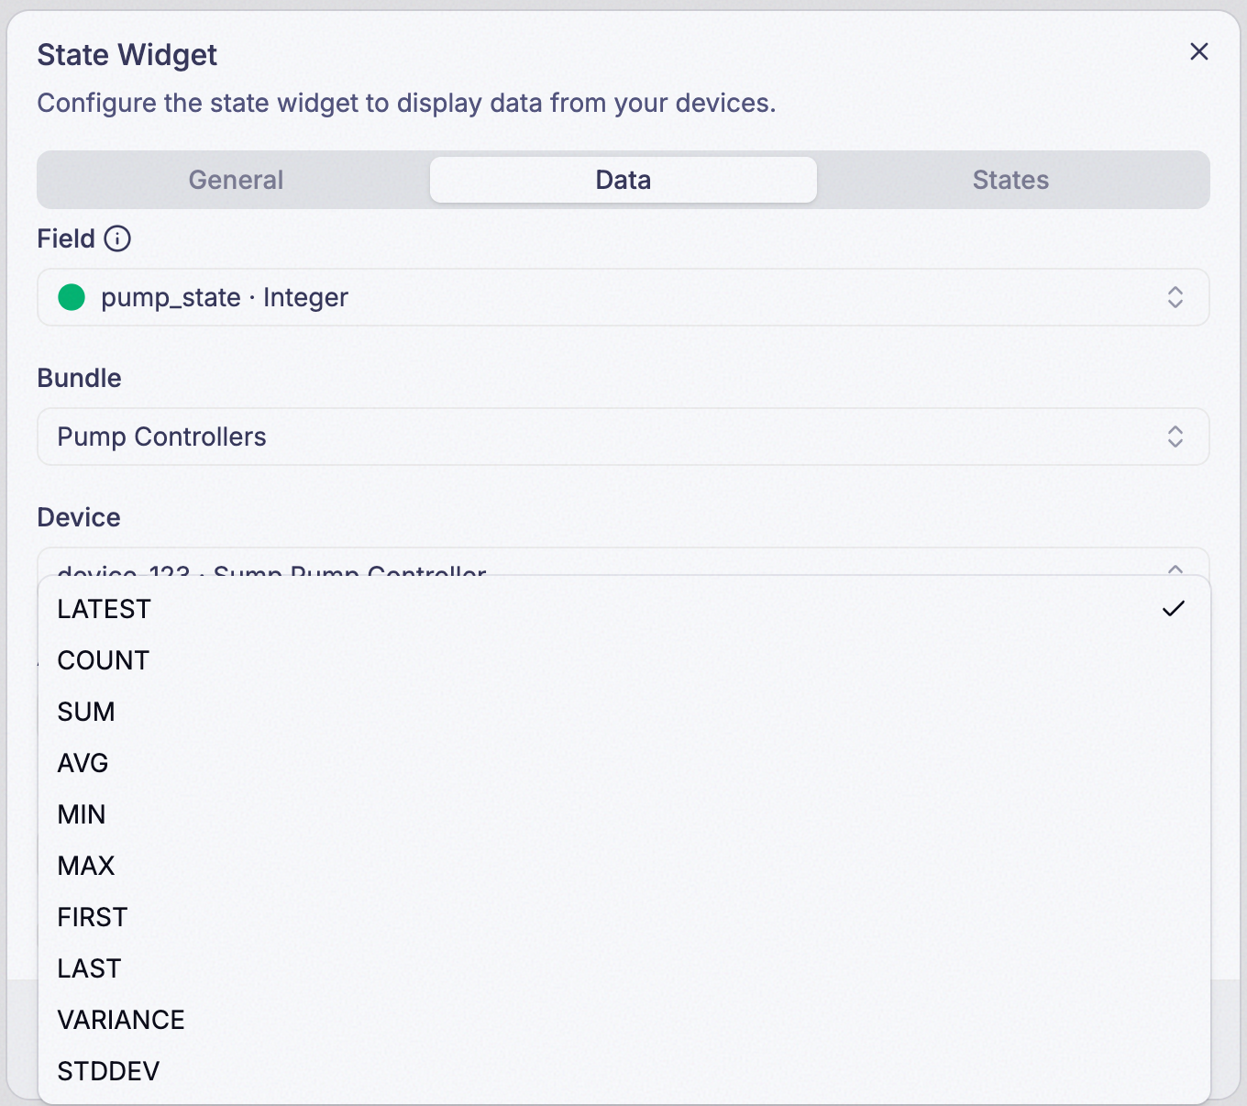Choose the STDDEV option
The width and height of the screenshot is (1247, 1106).
623,1071
